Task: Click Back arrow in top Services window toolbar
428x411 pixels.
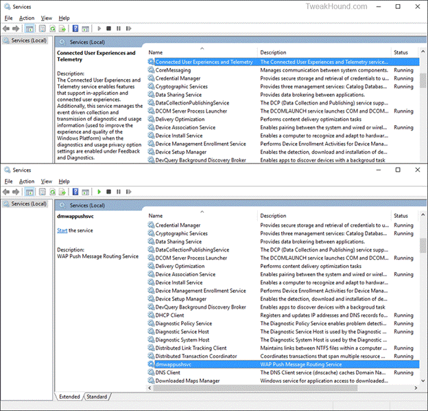Action: pos(6,28)
